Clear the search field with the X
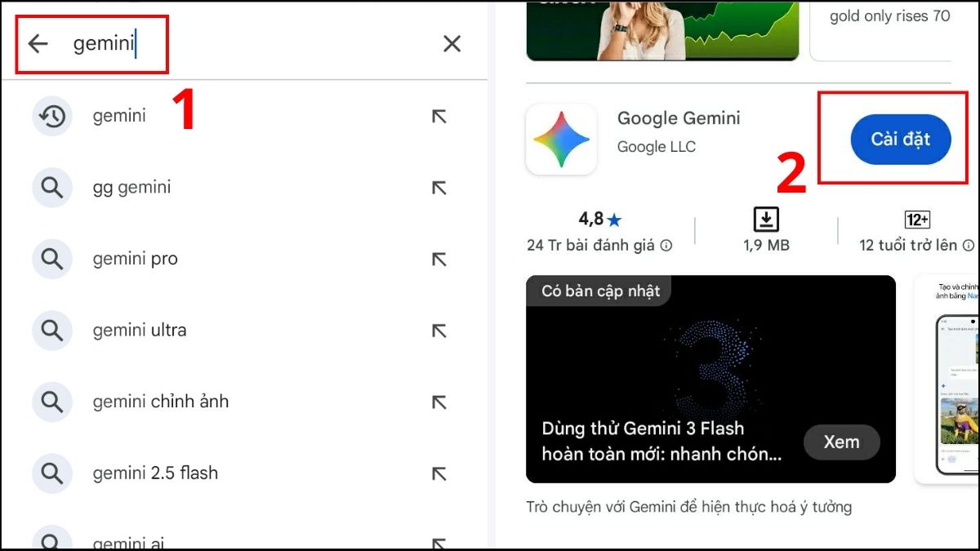Viewport: 980px width, 551px height. click(452, 43)
